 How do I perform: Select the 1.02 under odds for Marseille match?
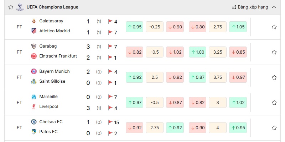pos(238,103)
